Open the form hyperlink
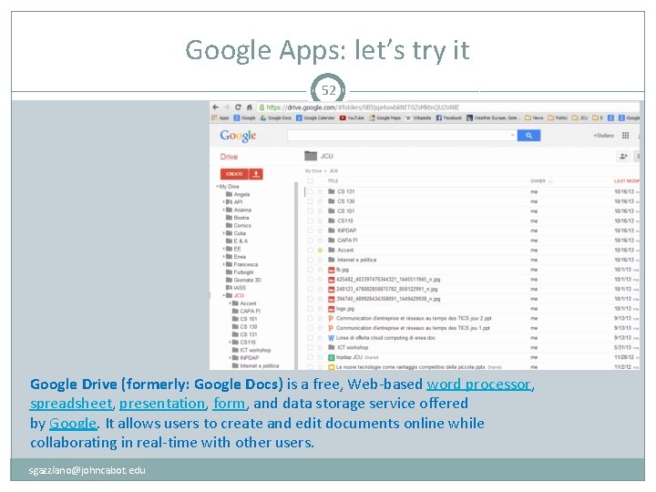 [x=230, y=404]
